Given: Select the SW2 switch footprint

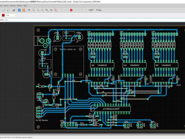Looking at the screenshot, I should [x=140, y=125].
